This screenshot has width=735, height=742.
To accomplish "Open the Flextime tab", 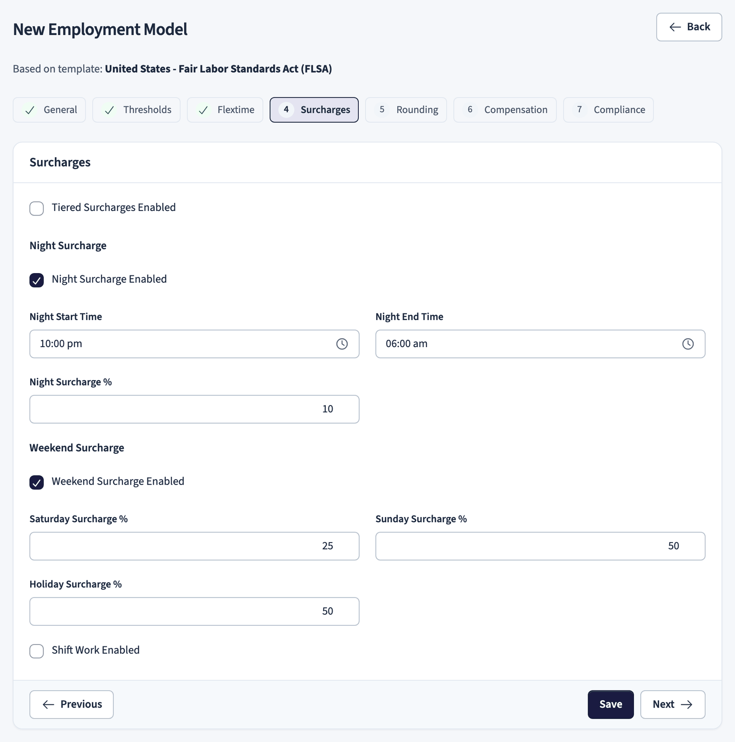I will click(225, 110).
